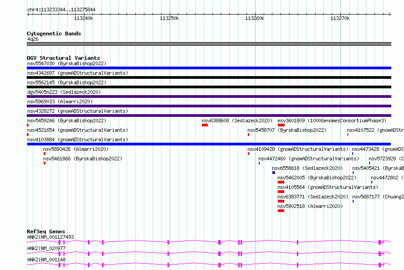Select nsv6388608 (Sedlazeck2020) label
This screenshot has height=270, width=404.
237,121
